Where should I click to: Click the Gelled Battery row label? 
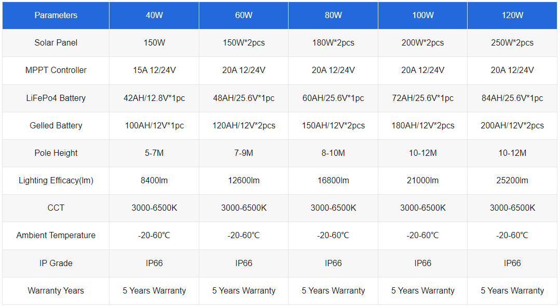(x=56, y=125)
